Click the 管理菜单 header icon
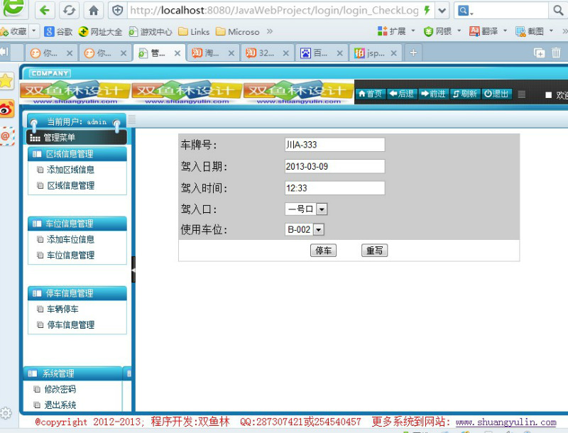Viewport: 568px width, 433px height. 35,138
